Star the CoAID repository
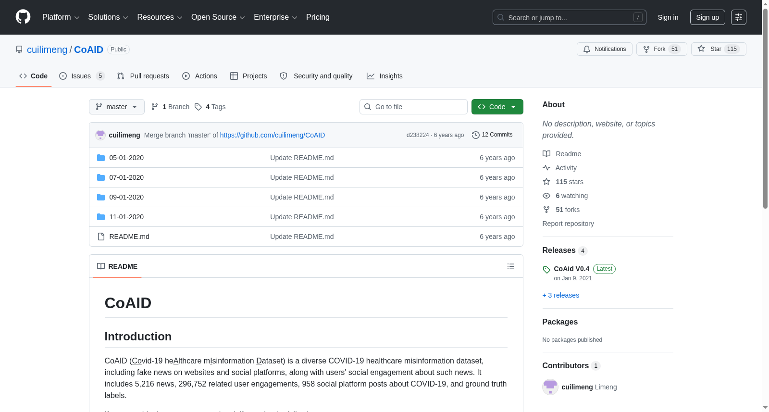 (719, 49)
